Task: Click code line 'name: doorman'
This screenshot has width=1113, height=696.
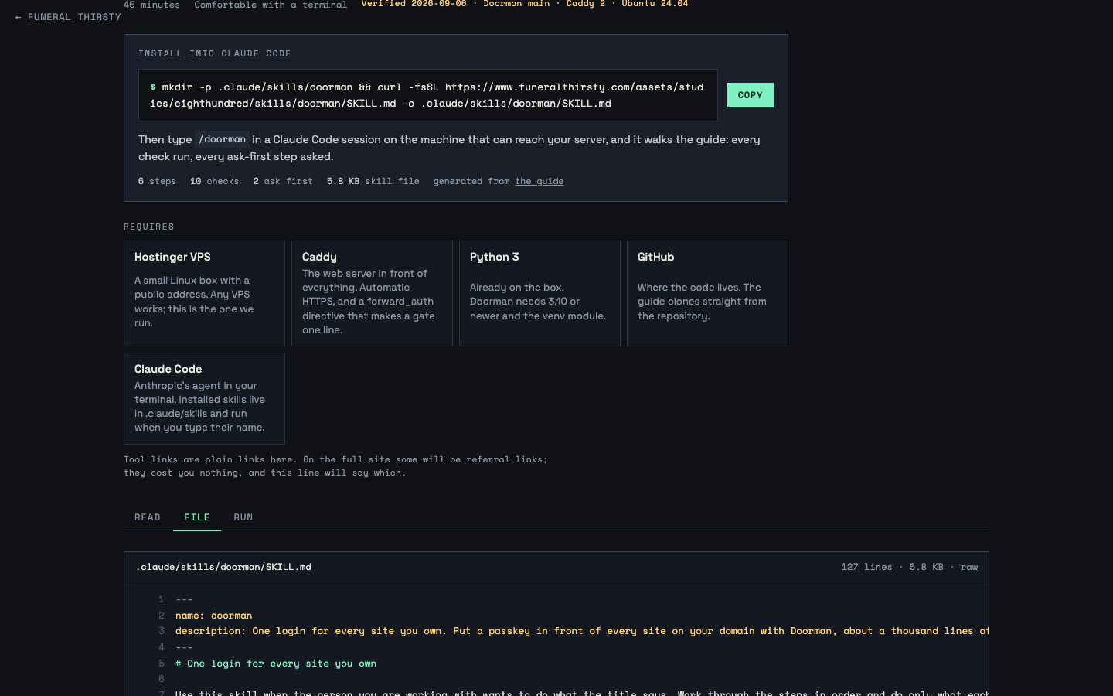Action: [x=213, y=616]
